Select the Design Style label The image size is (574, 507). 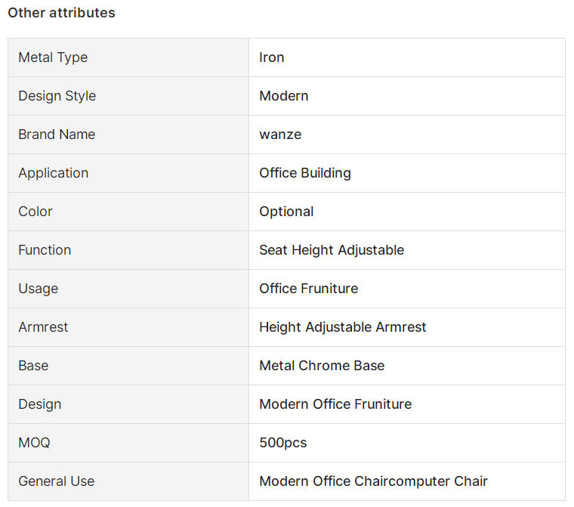pos(57,96)
